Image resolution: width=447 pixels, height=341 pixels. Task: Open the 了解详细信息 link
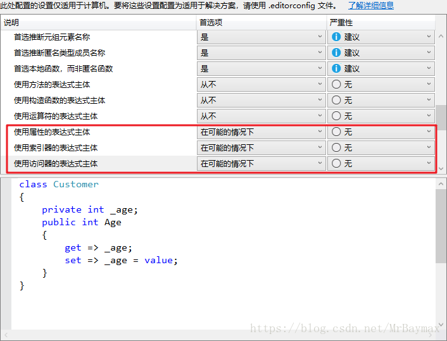(371, 6)
